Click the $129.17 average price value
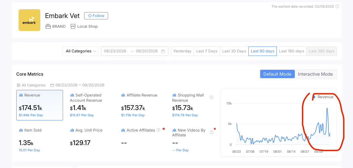 80,143
